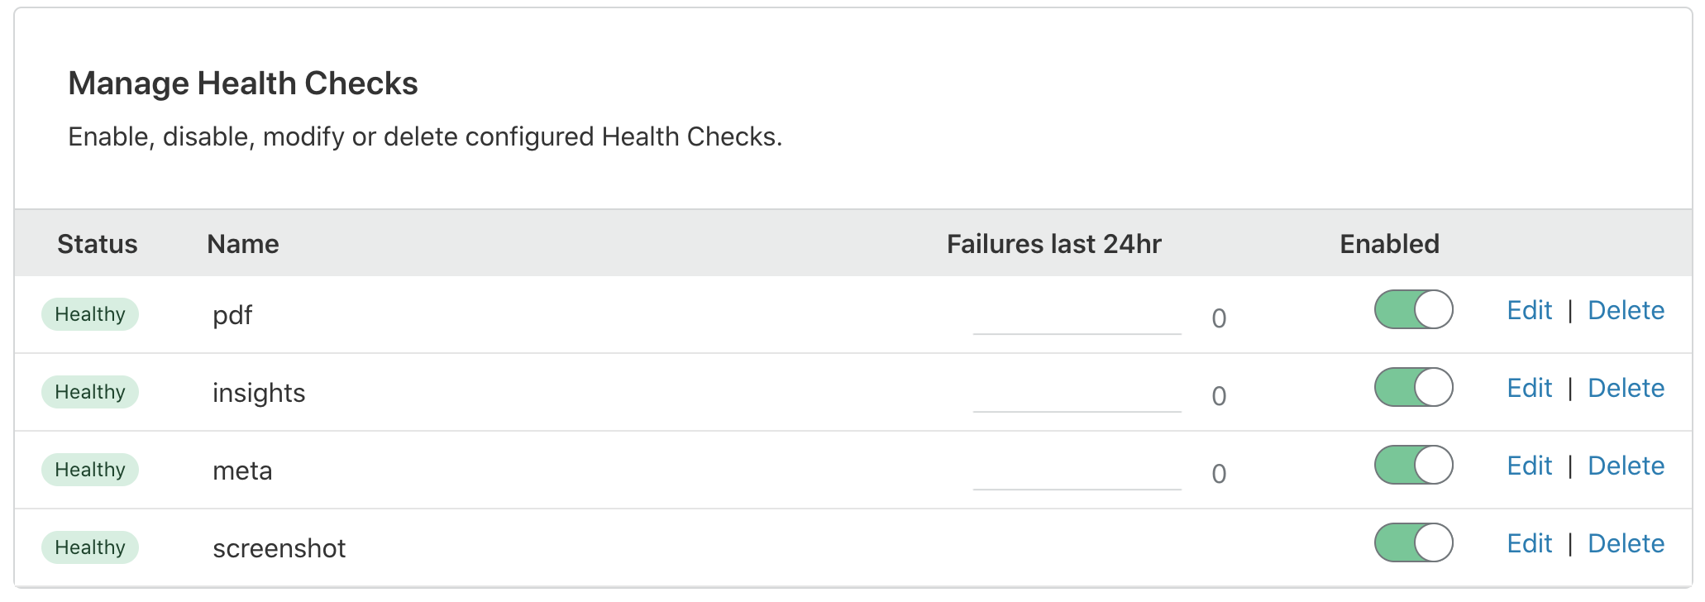
Task: Click the Healthy status next to insights
Action: click(90, 392)
